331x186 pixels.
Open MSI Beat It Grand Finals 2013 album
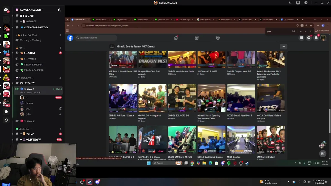123,73
